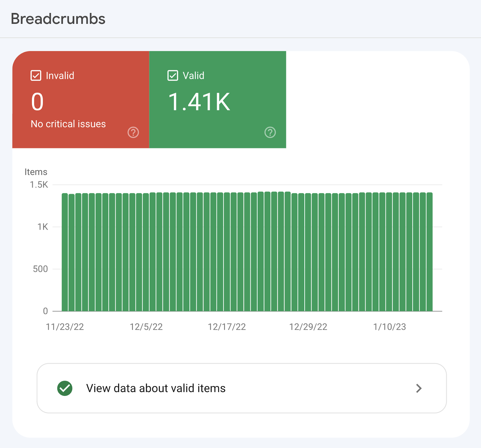Select the Invalid count of 0
Viewport: 481px width, 448px height.
point(38,102)
